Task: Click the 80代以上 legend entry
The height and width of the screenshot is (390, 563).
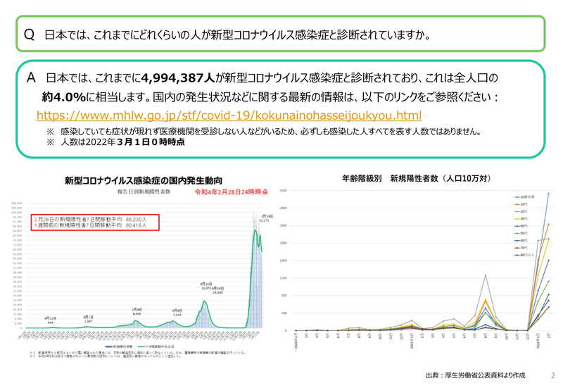Action: (x=522, y=255)
